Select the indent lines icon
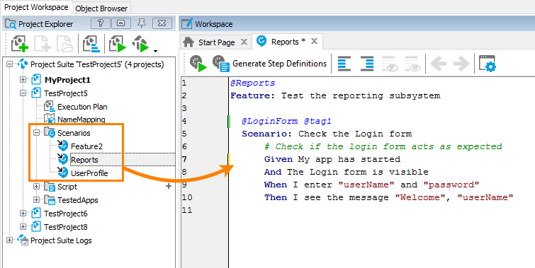535x268 pixels. [367, 64]
